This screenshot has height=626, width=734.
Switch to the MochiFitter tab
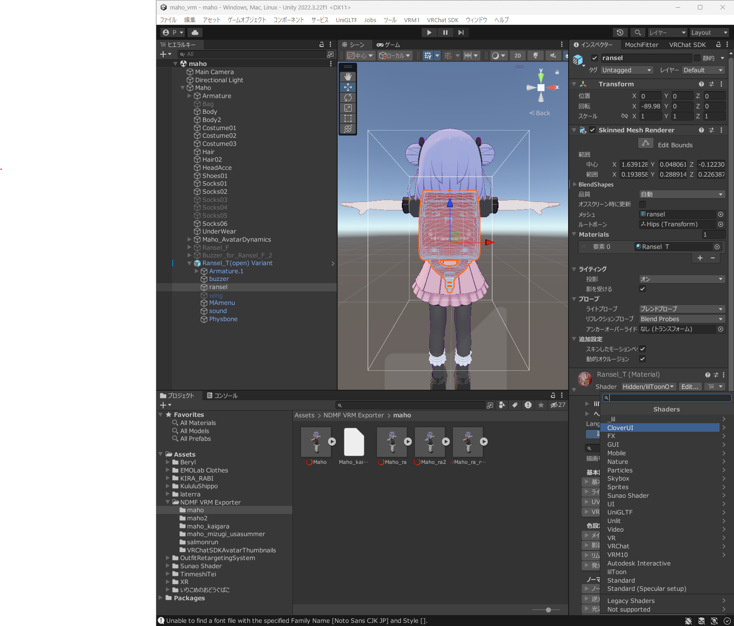click(641, 45)
